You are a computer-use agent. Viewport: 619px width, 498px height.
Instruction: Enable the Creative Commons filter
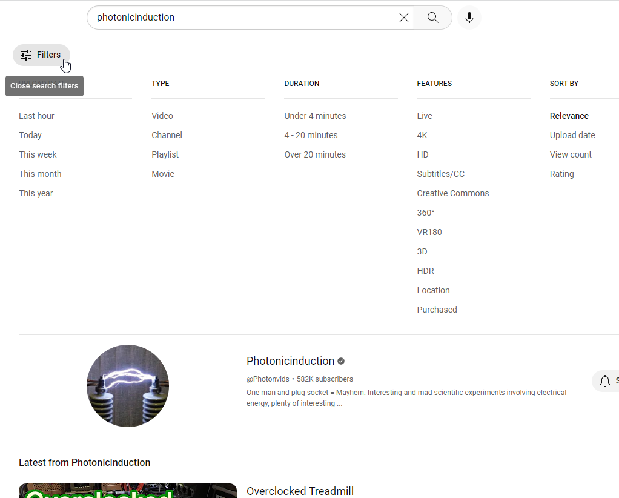click(x=453, y=193)
